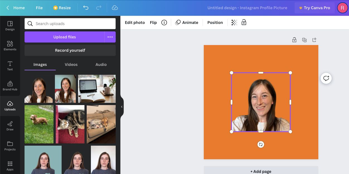Click the add comment bubble icon
349x174 pixels.
point(326,78)
